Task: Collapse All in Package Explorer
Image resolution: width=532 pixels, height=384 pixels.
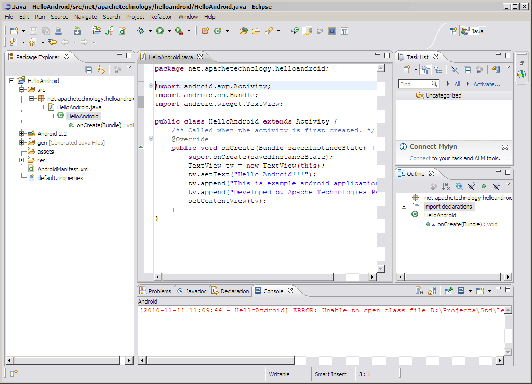Action: pyautogui.click(x=89, y=70)
